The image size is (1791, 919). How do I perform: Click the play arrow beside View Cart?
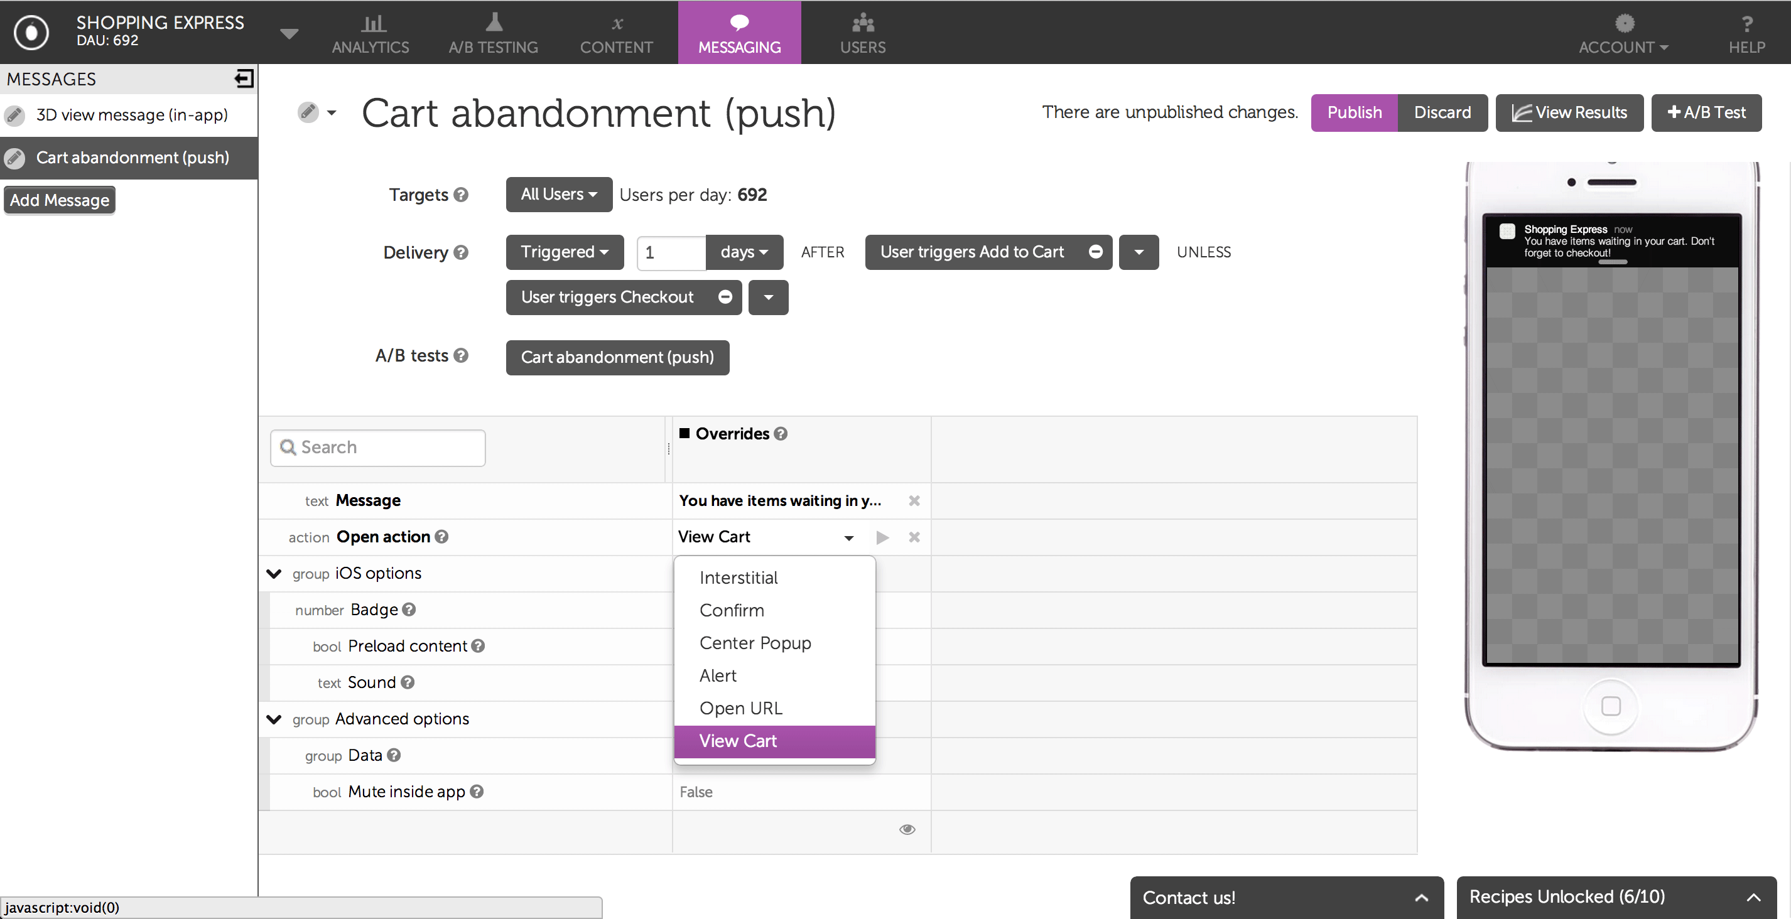882,537
